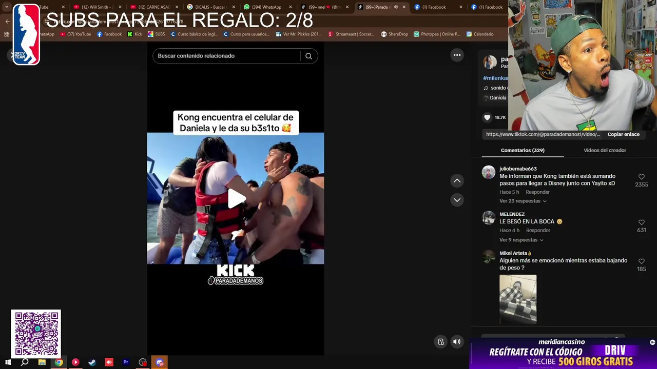
Task: Close the WhatsApp tab
Action: [291, 7]
